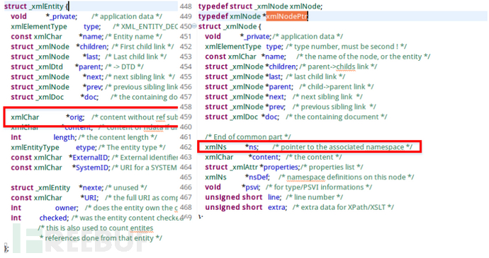Click 'the content length' comment
Screen dimensions: 489x258
coord(118,138)
